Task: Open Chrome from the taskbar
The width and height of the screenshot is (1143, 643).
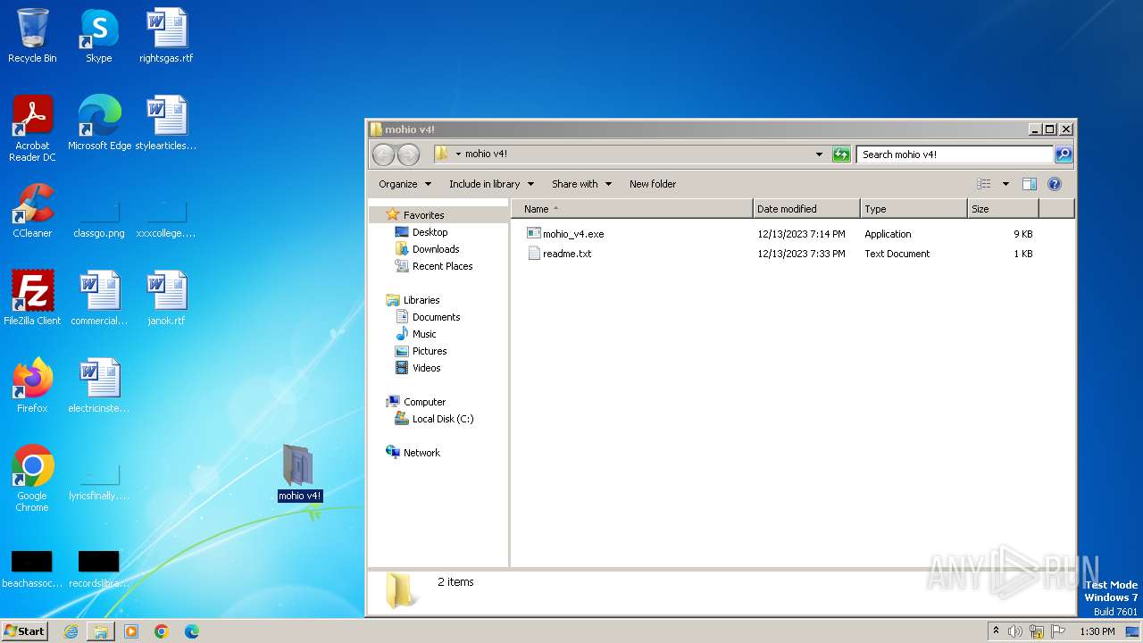Action: [162, 631]
